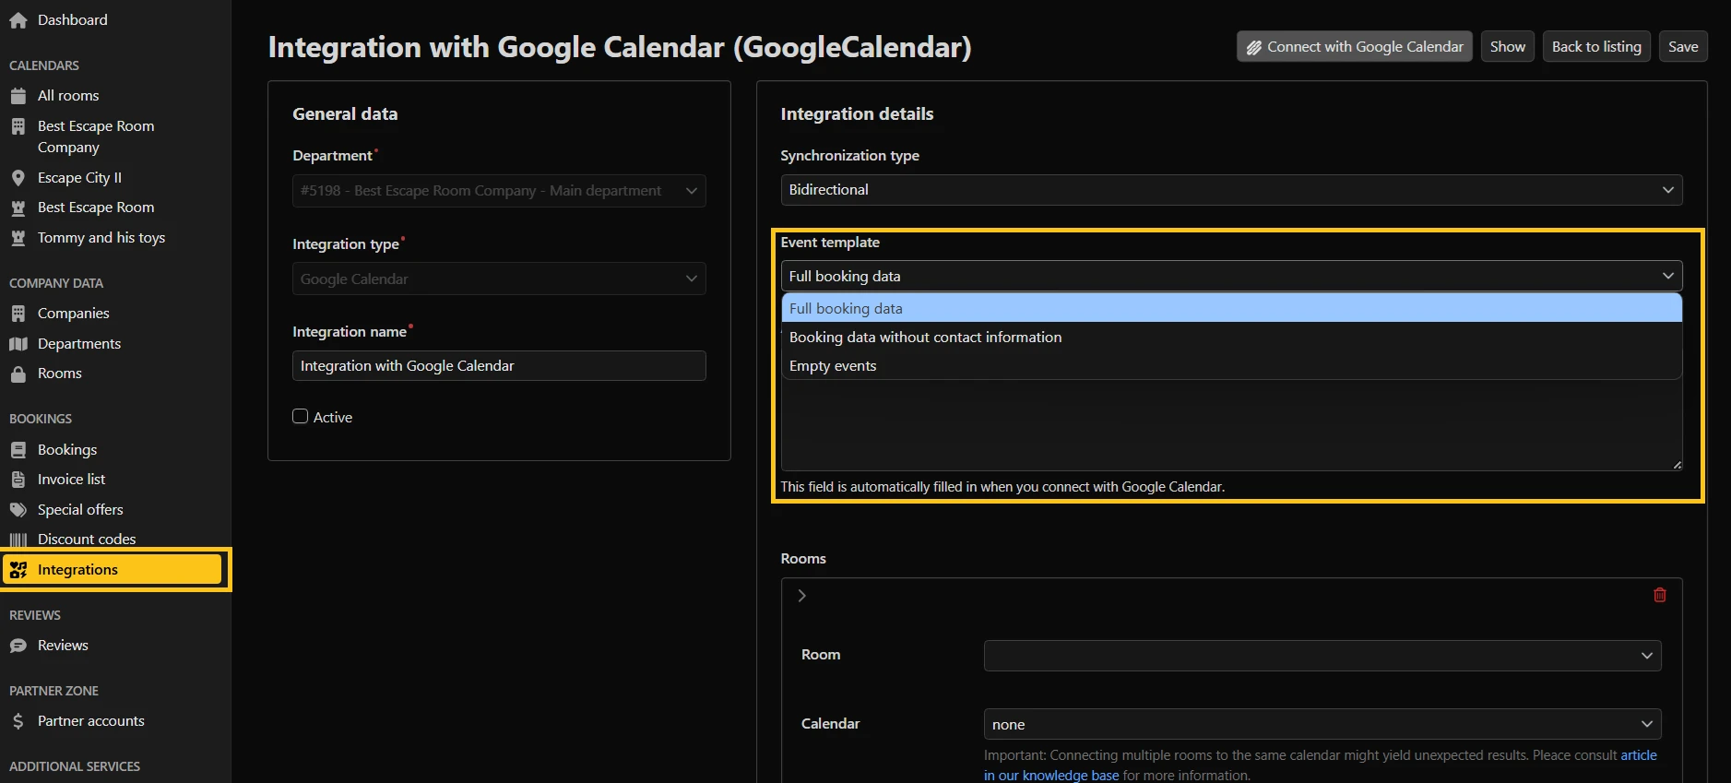Open the Calendar dropdown set to none
The width and height of the screenshot is (1731, 783).
tap(1322, 725)
